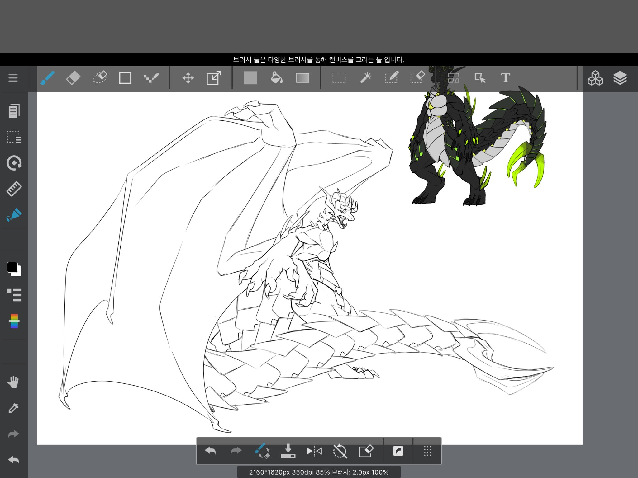Open the Materials panel cubes icon

[x=595, y=78]
